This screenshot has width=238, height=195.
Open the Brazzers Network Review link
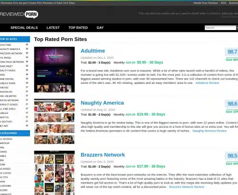click(x=187, y=187)
